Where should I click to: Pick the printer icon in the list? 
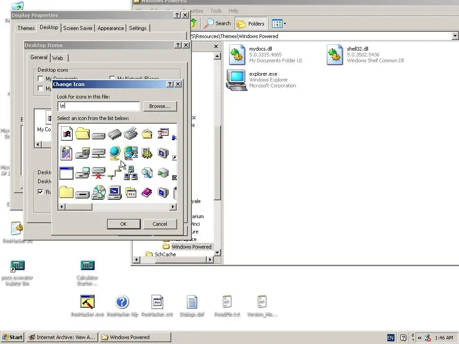coord(130,133)
